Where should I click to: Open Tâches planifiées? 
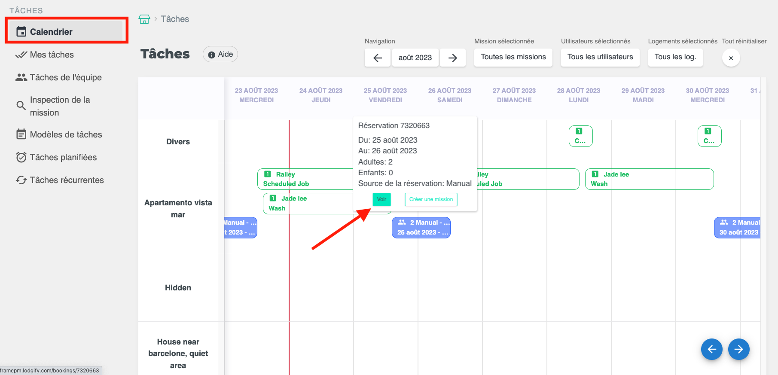tap(63, 157)
